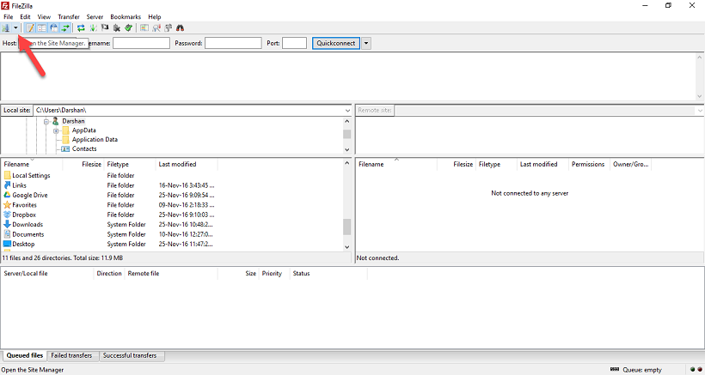Click remote Filename column header
Viewport: 705px width, 375px height.
[396, 164]
